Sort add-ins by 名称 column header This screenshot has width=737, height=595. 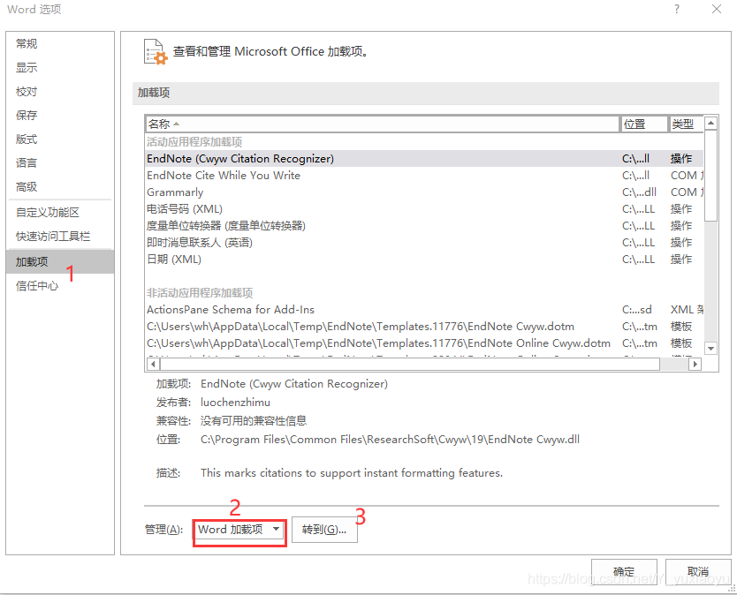tap(382, 124)
